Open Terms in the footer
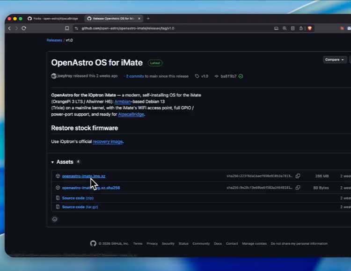Image resolution: width=351 pixels, height=271 pixels. [138, 243]
